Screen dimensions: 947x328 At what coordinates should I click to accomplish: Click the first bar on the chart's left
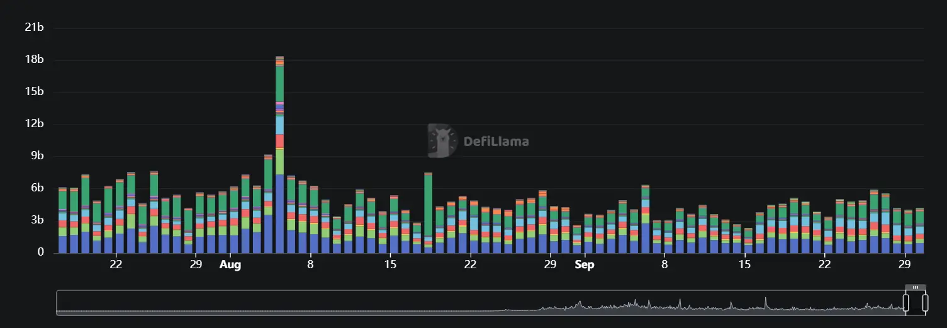pyautogui.click(x=62, y=222)
